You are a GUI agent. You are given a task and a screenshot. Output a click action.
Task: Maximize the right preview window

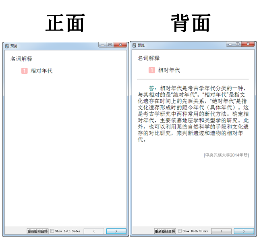click(238, 44)
